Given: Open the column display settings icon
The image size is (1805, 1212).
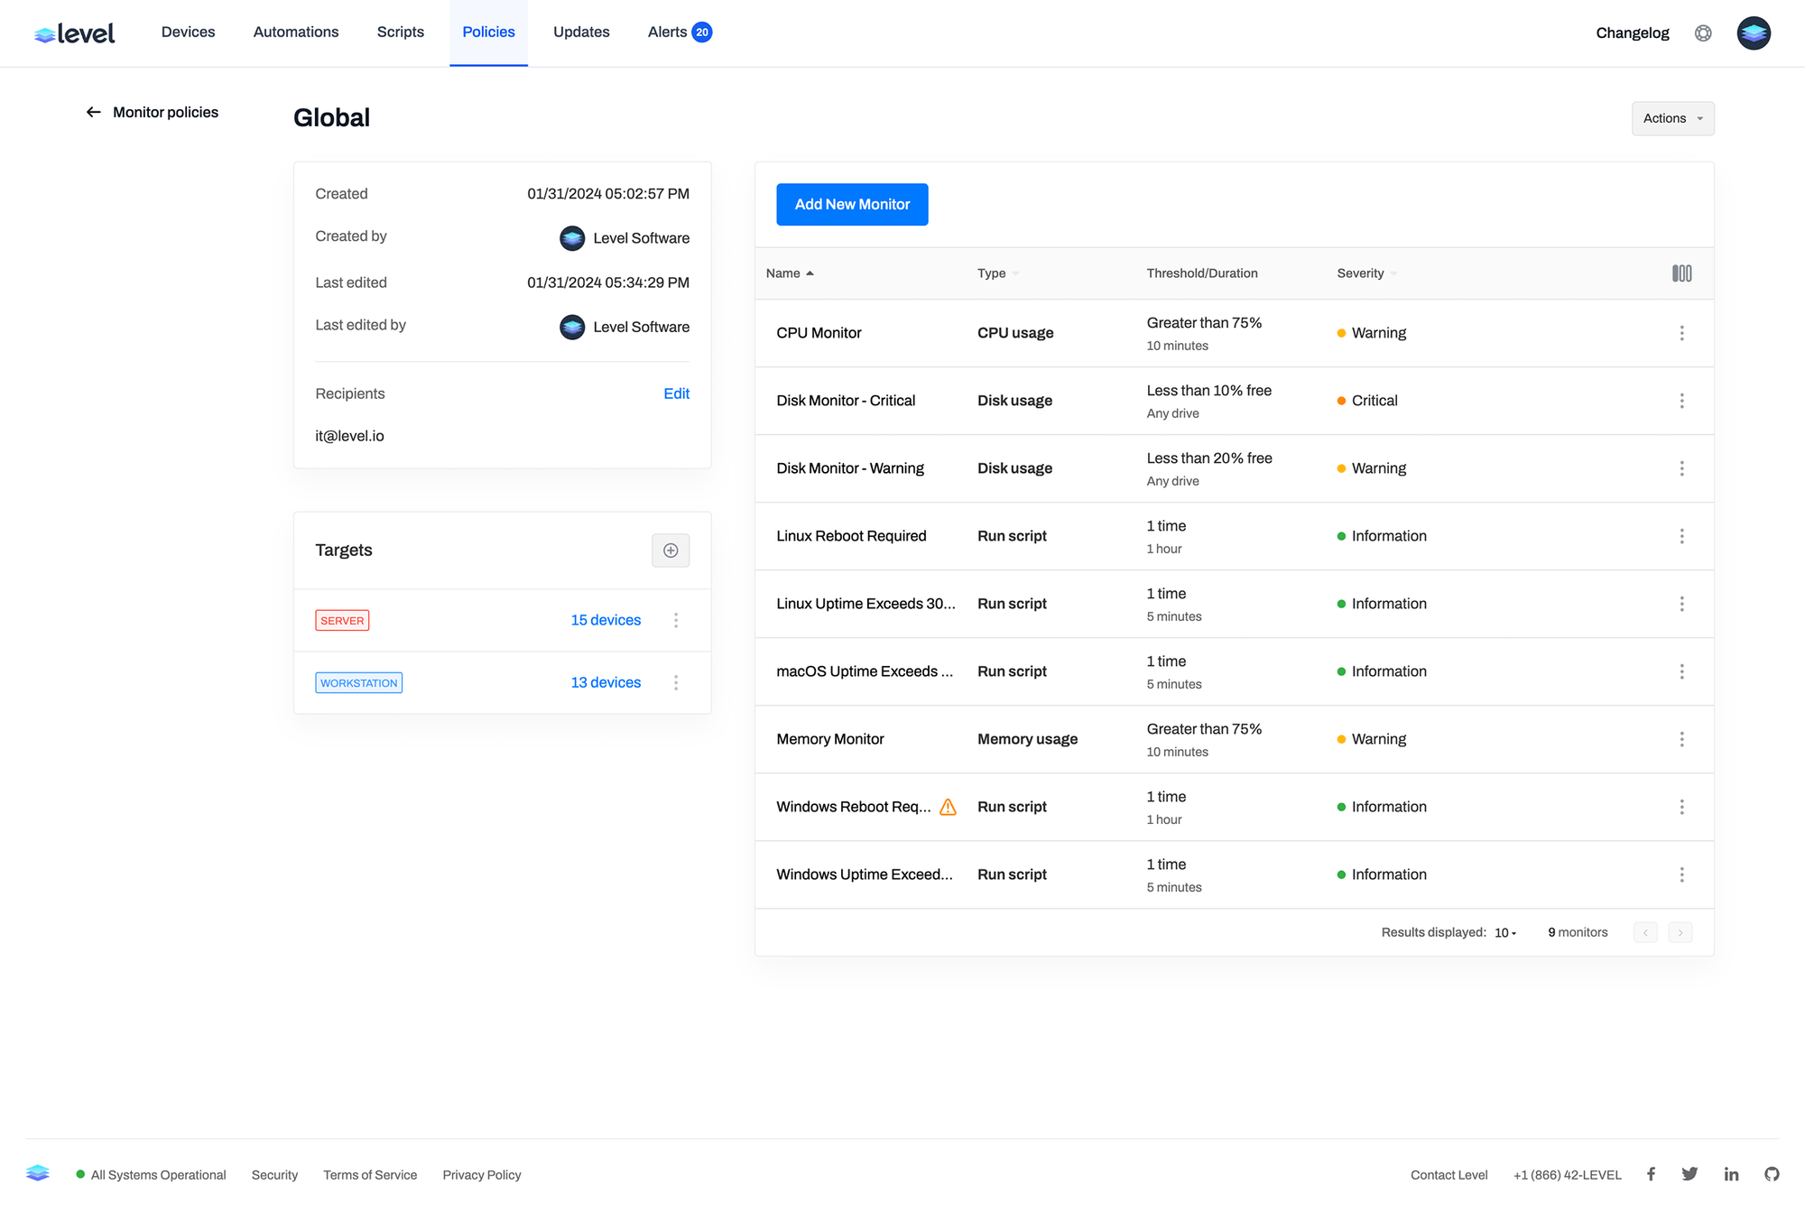Looking at the screenshot, I should tap(1681, 273).
